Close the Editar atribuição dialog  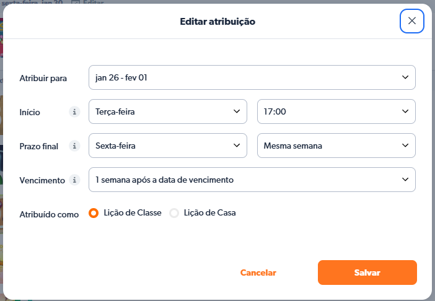coord(412,21)
